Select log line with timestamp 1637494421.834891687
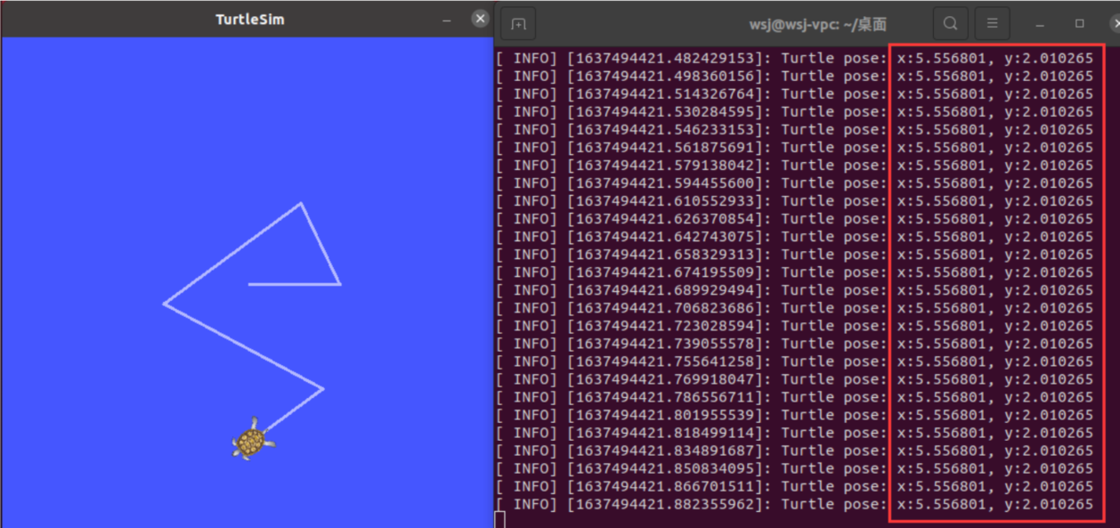Image resolution: width=1120 pixels, height=528 pixels. coord(795,451)
